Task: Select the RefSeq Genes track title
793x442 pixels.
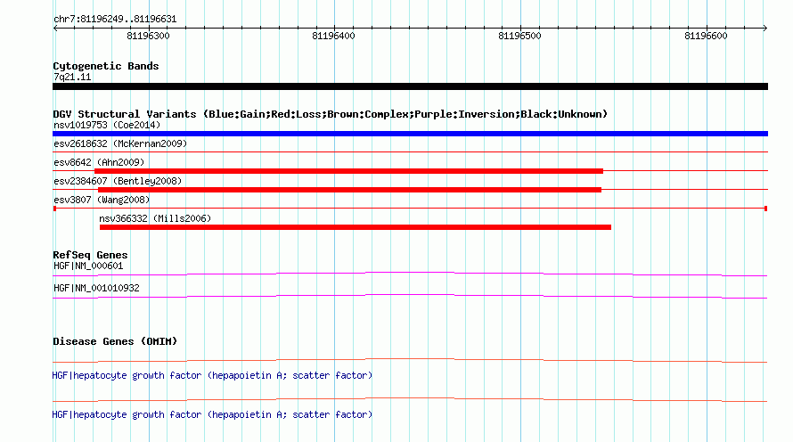Action: (91, 255)
